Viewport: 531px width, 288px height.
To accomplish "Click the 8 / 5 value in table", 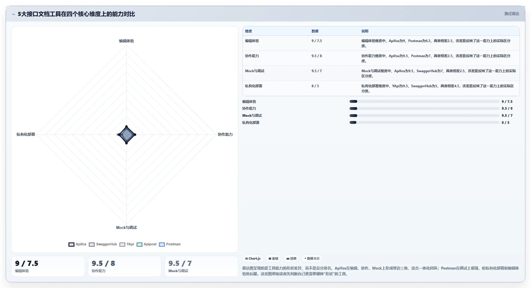I will pyautogui.click(x=315, y=86).
